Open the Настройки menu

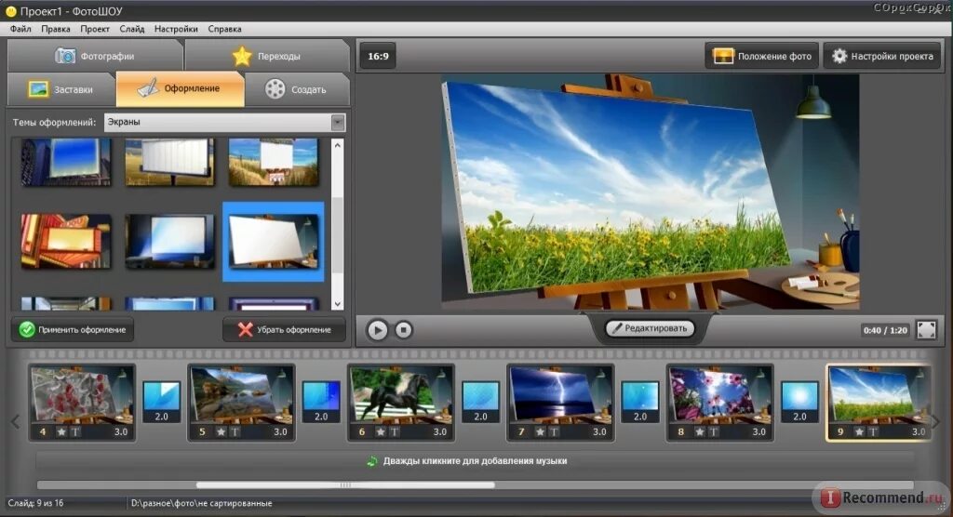(176, 29)
